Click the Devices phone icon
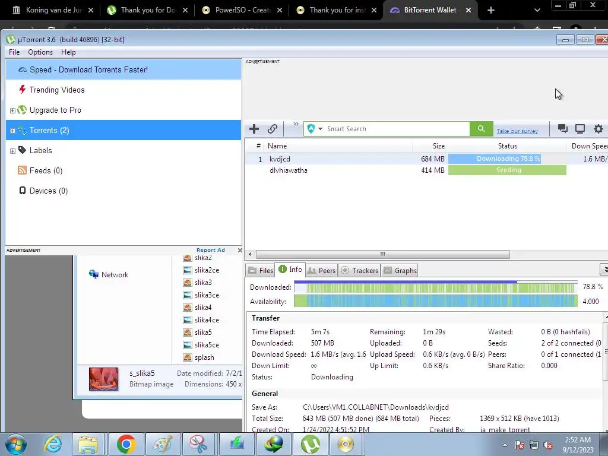The width and height of the screenshot is (608, 456). tap(23, 191)
